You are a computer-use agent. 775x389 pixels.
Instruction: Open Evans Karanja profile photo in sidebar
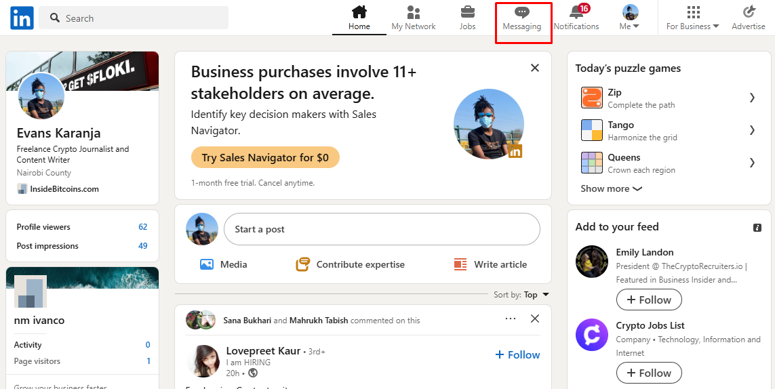click(x=41, y=96)
